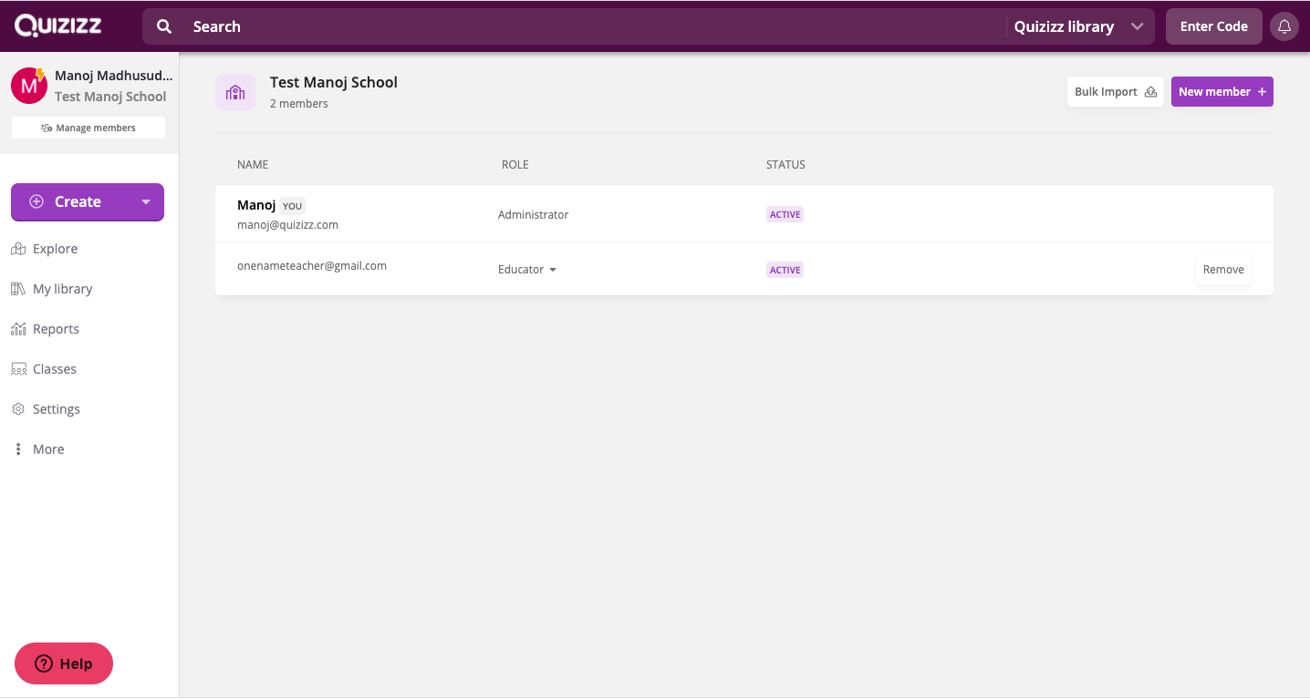Expand the Create button dropdown arrow

tap(146, 202)
